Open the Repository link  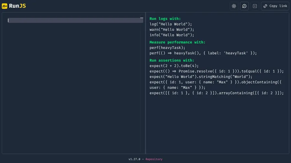coord(154,159)
